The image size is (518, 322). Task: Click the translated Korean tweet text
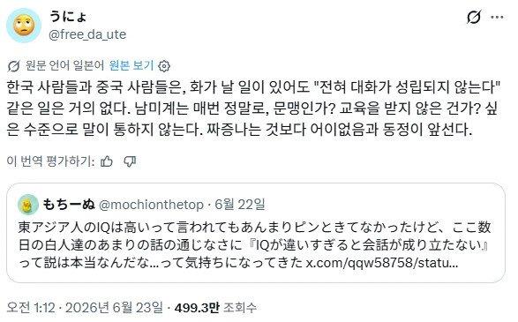point(254,109)
